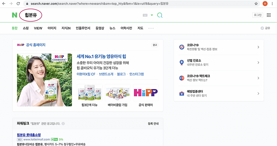Open the Naver apps grid menu
Screen dimensions: 277x146
point(269,15)
